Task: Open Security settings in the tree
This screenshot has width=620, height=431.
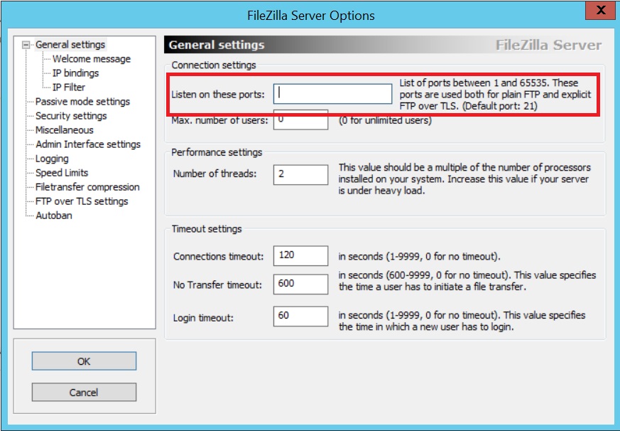Action: 71,116
